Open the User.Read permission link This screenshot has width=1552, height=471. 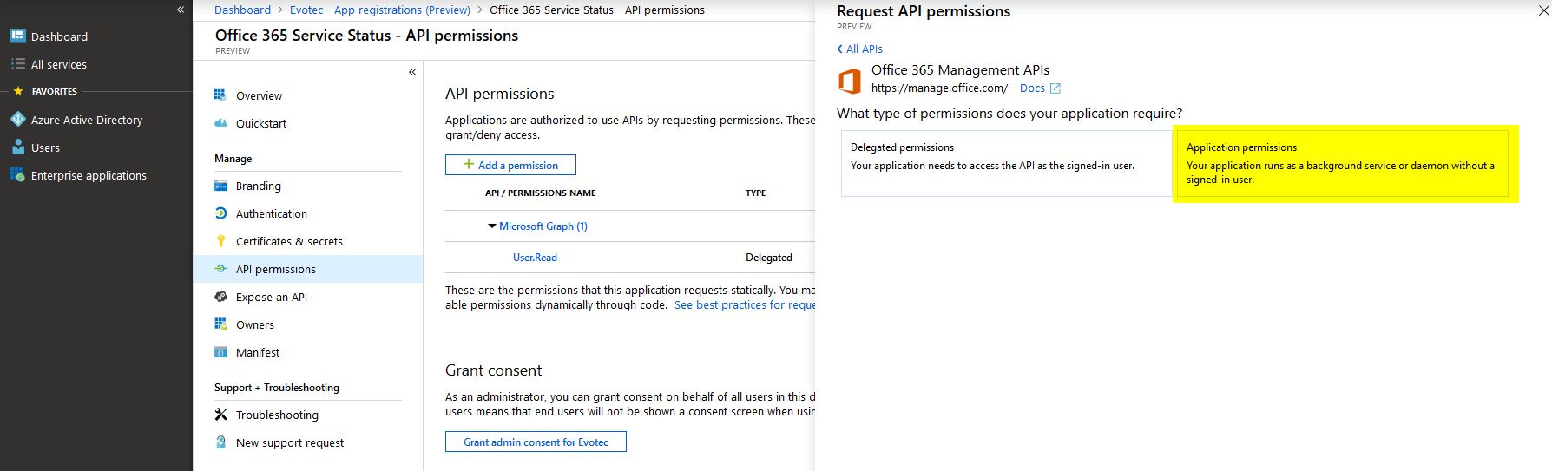535,258
